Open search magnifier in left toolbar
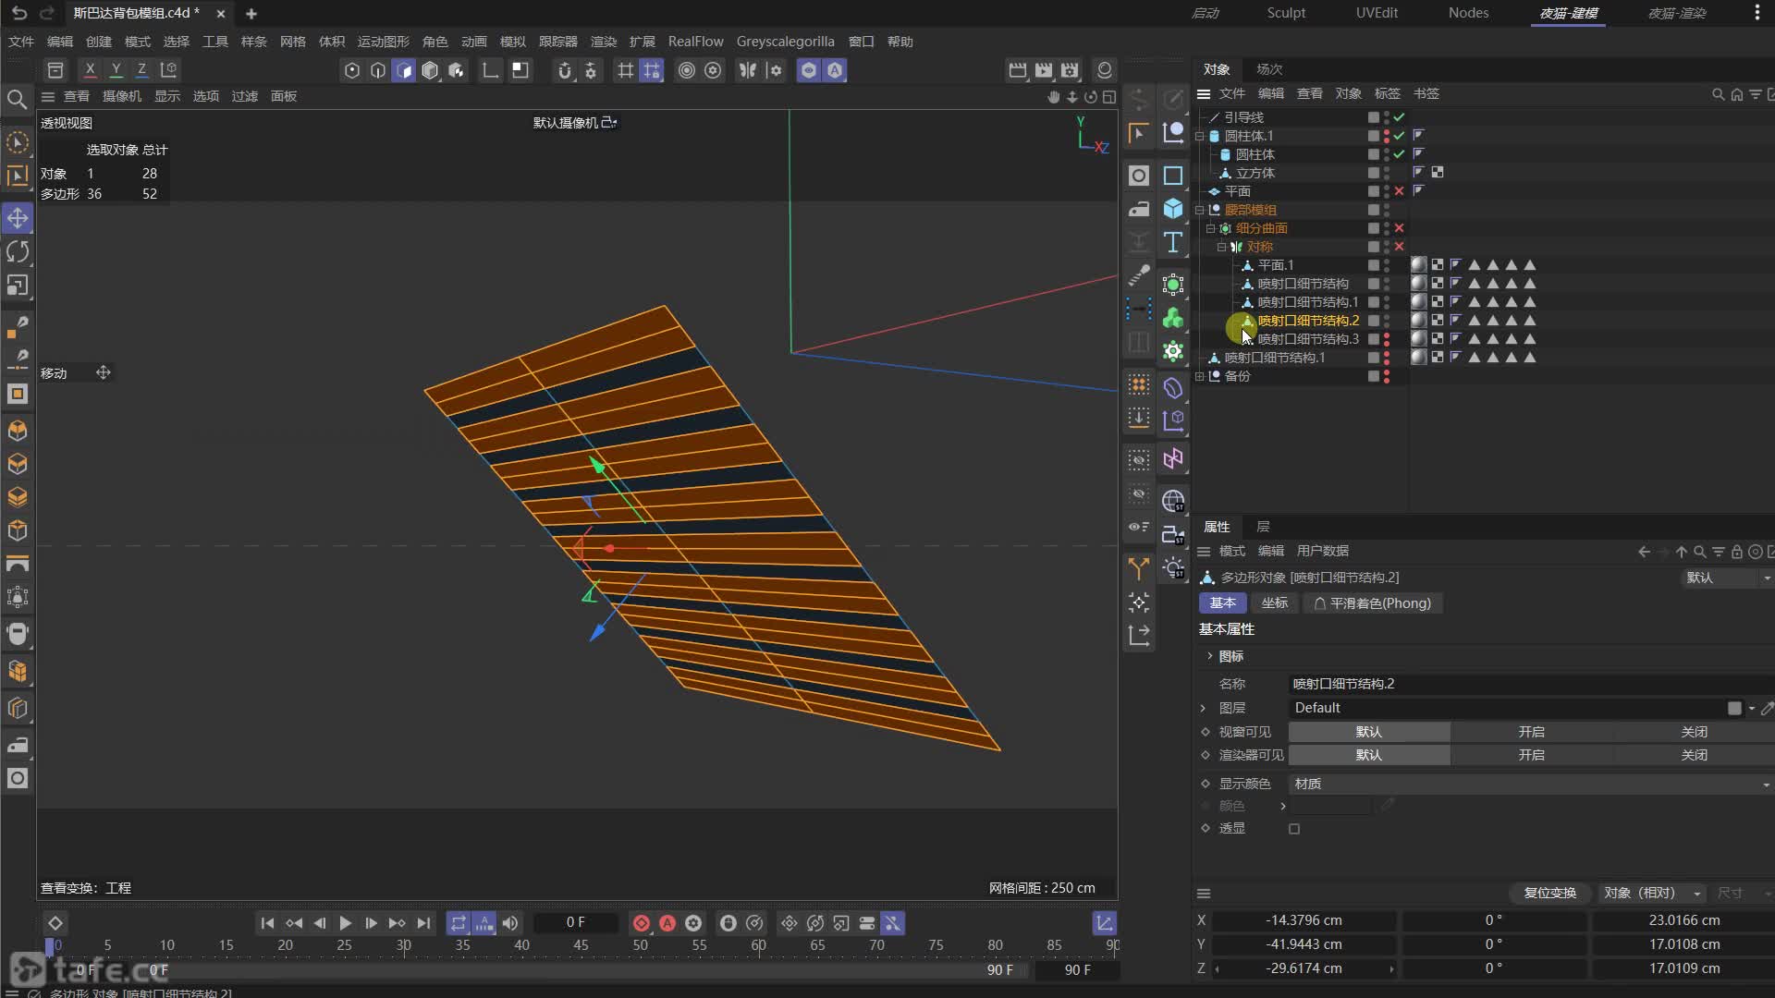Screen dimensions: 1775x998 (x=17, y=99)
